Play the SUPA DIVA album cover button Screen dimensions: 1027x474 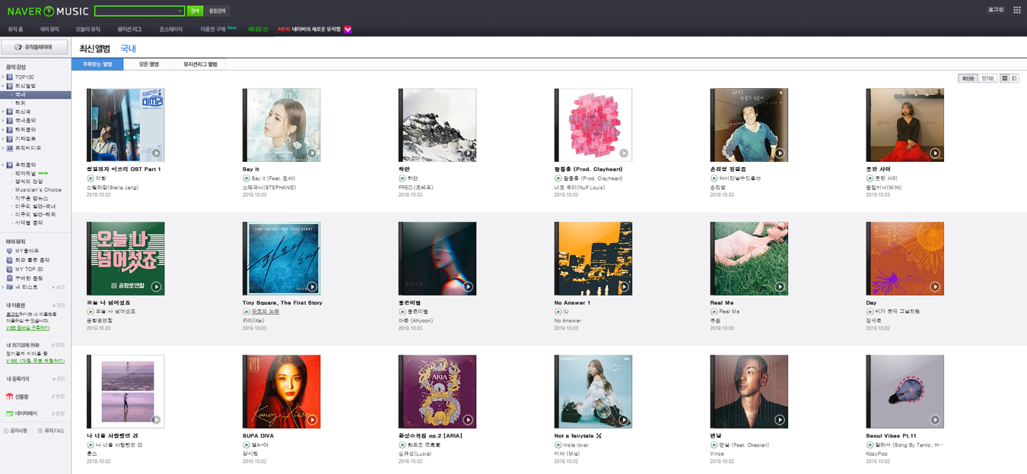coord(312,420)
